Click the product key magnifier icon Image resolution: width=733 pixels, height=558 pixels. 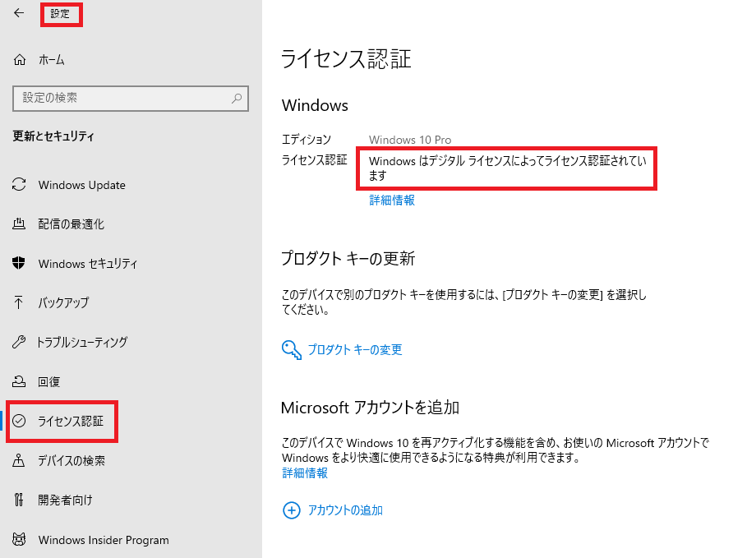coord(291,349)
